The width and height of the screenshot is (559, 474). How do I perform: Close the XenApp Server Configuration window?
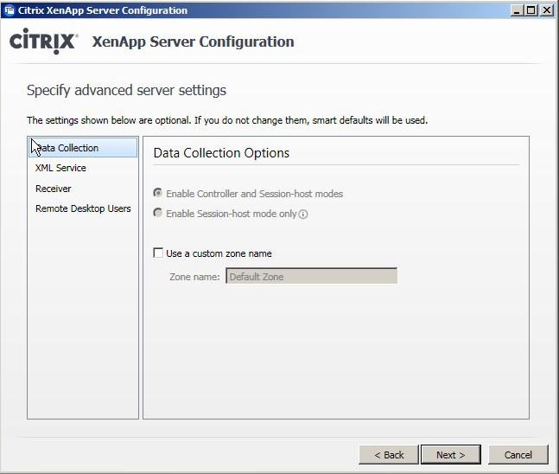pos(547,10)
